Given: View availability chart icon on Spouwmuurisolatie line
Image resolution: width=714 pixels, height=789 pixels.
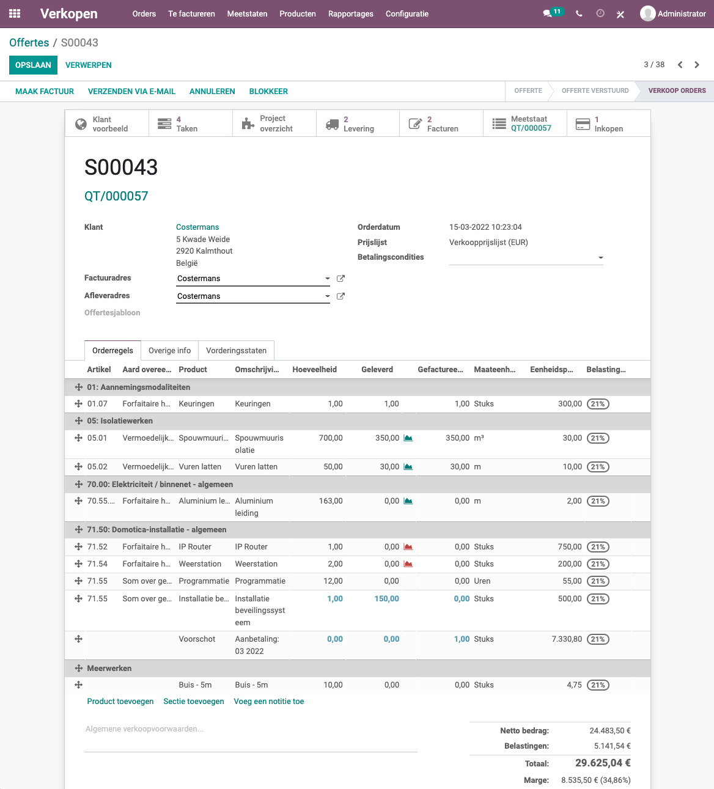Looking at the screenshot, I should 408,438.
